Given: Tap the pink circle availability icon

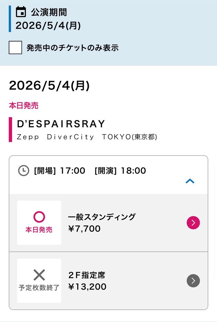Looking at the screenshot, I should 39,217.
